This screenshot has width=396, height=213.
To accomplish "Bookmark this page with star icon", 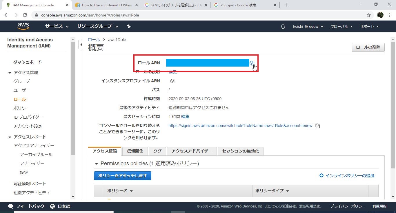I will pyautogui.click(x=369, y=15).
